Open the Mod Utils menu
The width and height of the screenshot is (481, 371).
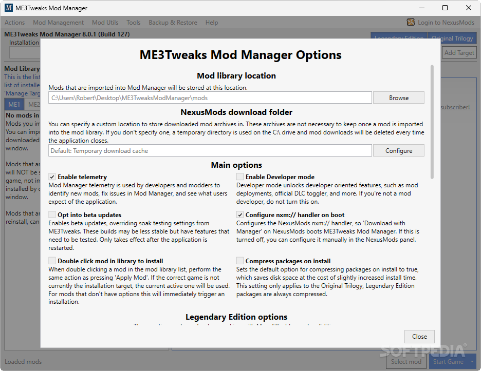105,23
